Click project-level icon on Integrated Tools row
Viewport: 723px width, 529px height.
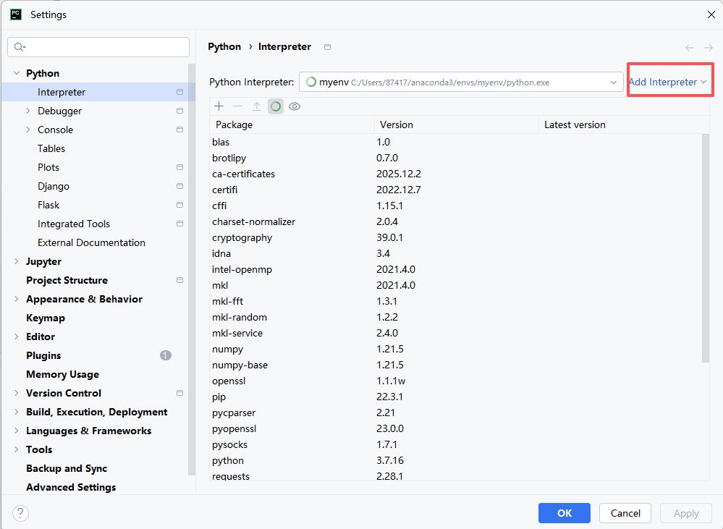coord(179,224)
